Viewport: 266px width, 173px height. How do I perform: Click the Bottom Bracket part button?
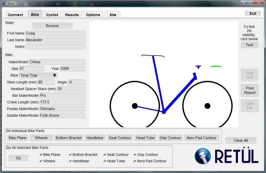[x=69, y=138]
